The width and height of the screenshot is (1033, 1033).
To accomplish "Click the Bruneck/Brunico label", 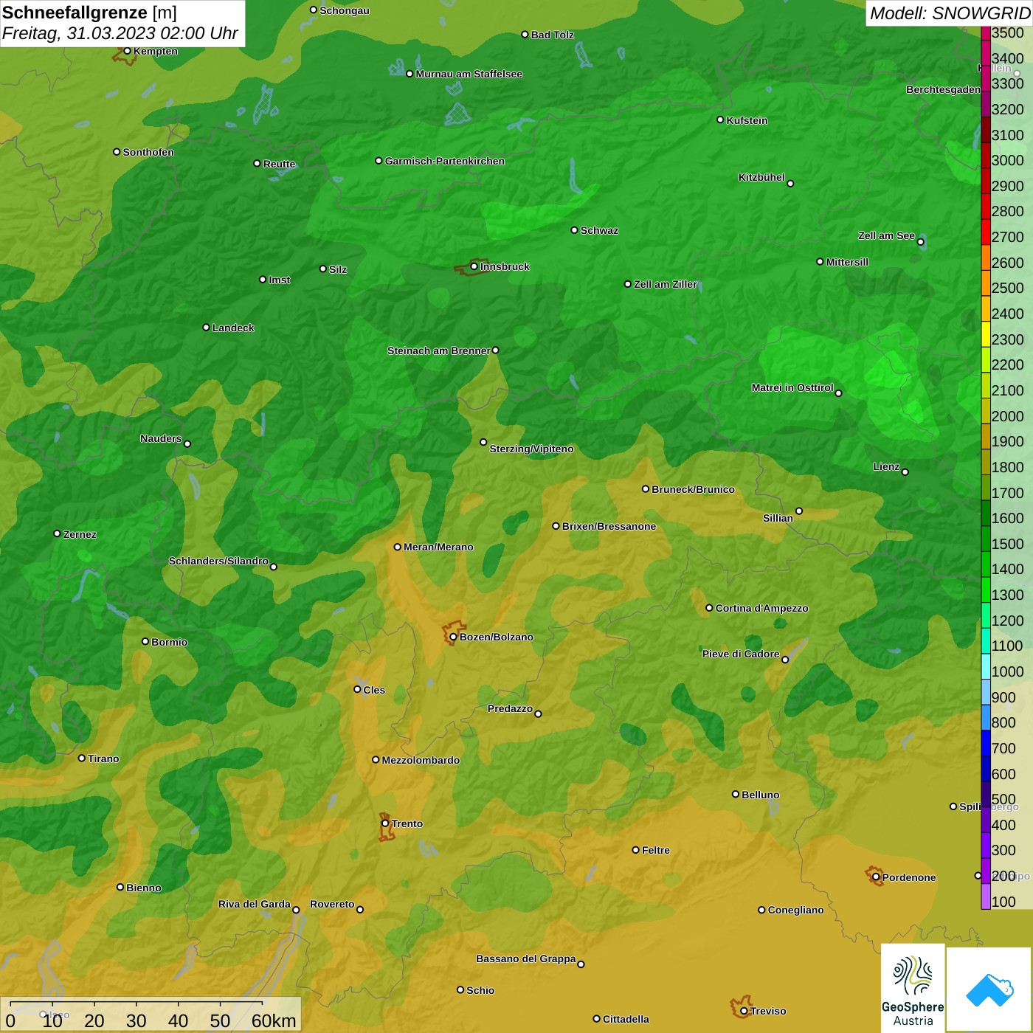I will pyautogui.click(x=693, y=489).
